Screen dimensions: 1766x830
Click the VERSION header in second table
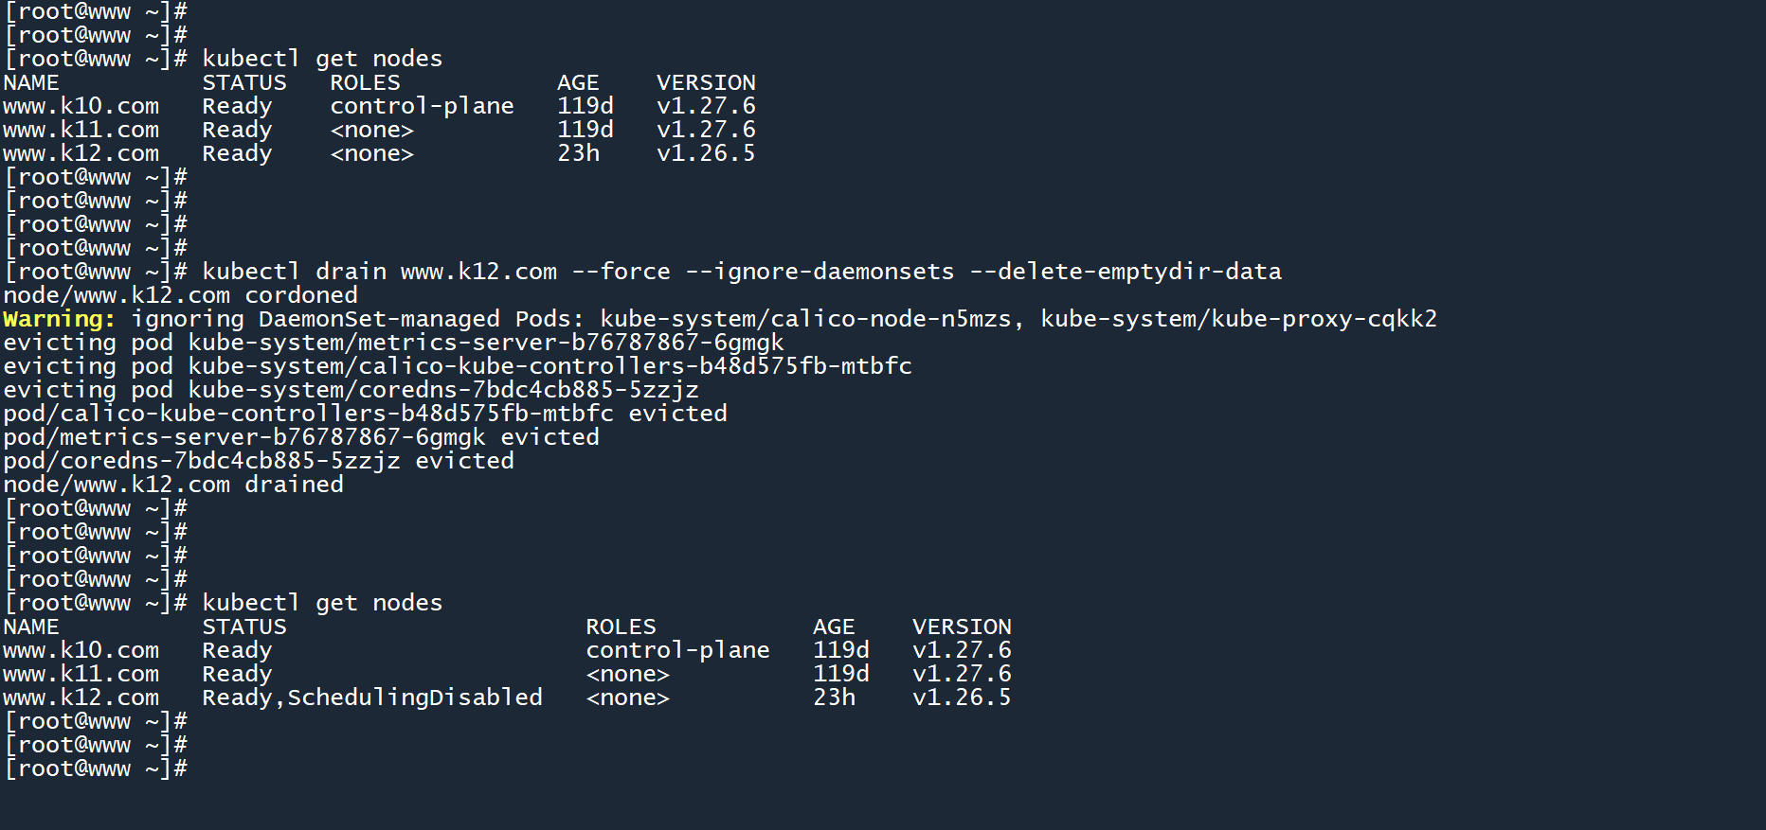pos(962,627)
